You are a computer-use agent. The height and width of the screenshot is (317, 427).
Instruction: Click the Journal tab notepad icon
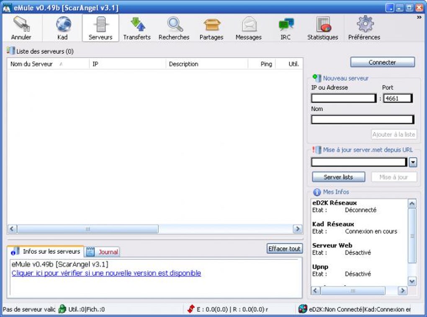pyautogui.click(x=90, y=252)
